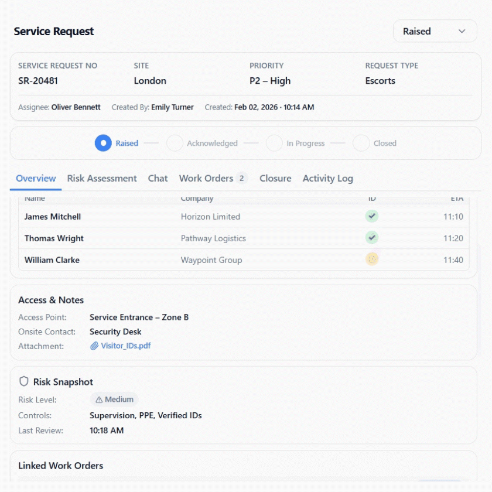
Task: Select the In Progress status step circle
Action: coord(274,143)
